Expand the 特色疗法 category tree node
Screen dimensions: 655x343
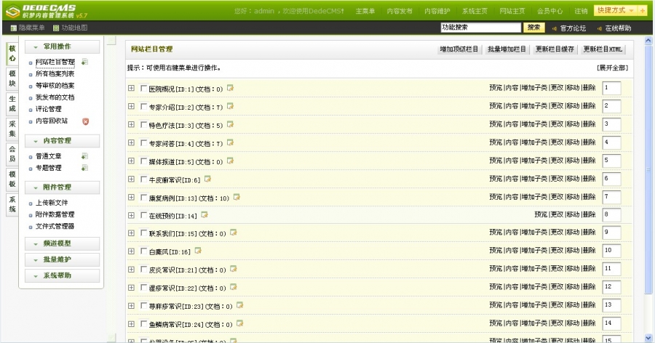click(x=131, y=124)
